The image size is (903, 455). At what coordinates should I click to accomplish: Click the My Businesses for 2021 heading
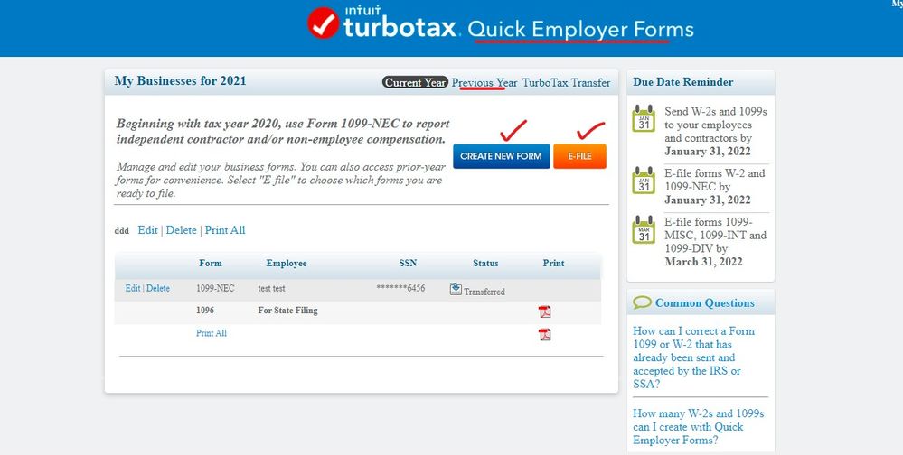180,81
